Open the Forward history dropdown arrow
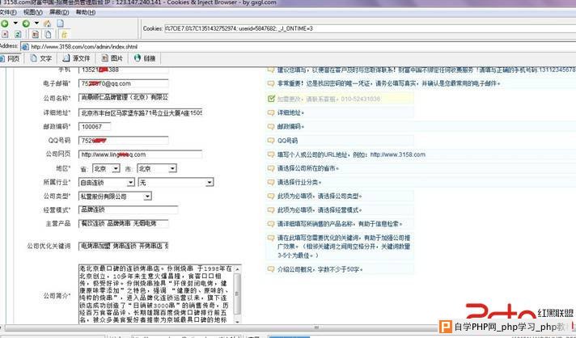Screen dimensions: 576x338 pyautogui.click(x=36, y=23)
